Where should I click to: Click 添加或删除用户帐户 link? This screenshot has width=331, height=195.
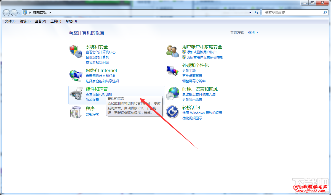pos(202,52)
